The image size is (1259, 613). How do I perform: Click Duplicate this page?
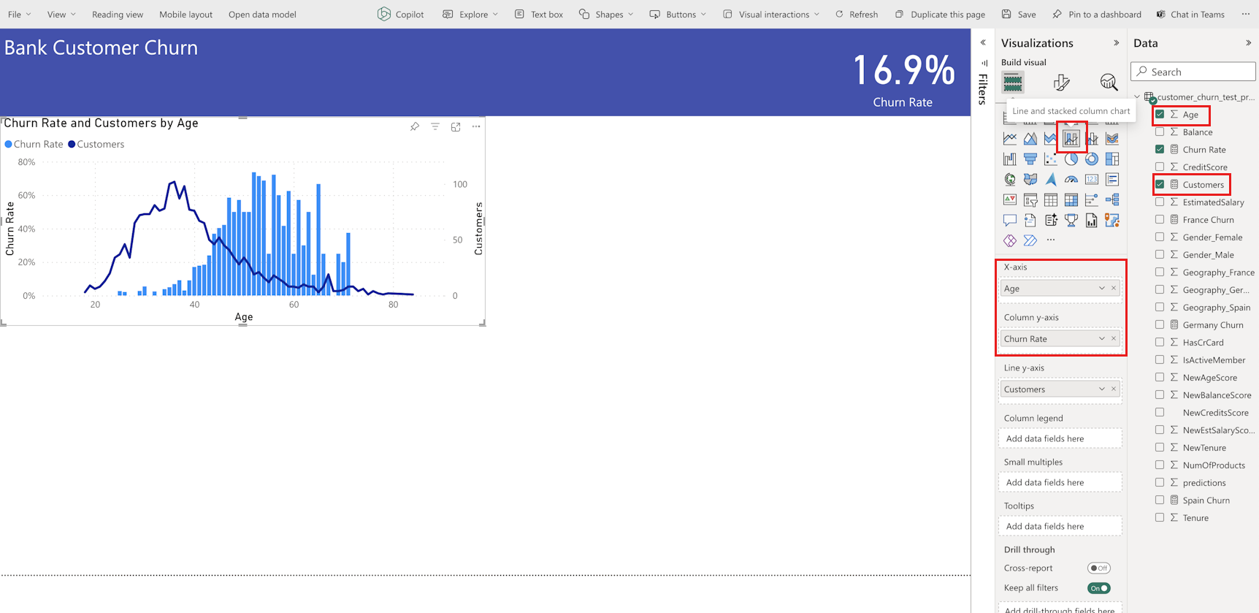[940, 14]
